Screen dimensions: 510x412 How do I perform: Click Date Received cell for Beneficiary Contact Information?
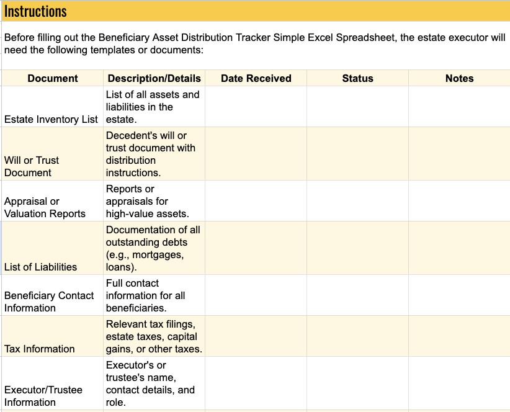pyautogui.click(x=256, y=295)
